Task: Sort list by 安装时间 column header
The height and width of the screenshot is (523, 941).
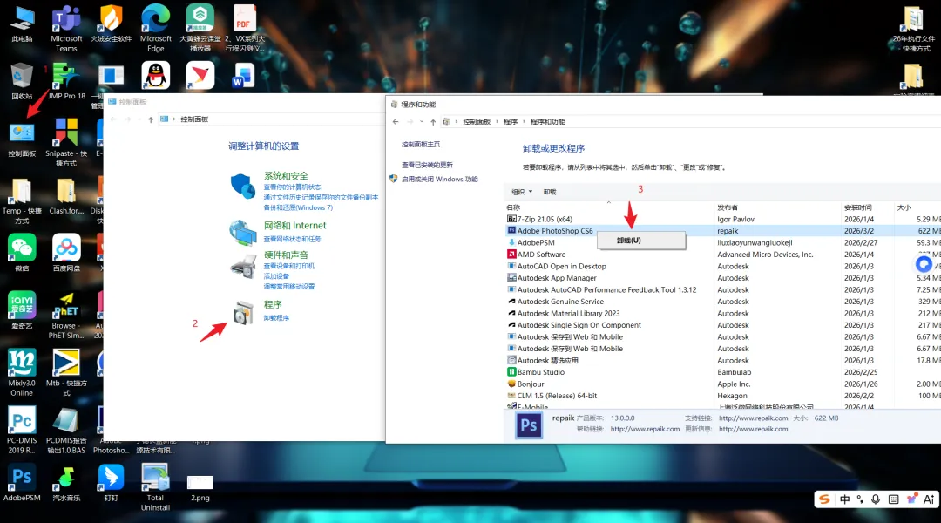Action: tap(867, 207)
